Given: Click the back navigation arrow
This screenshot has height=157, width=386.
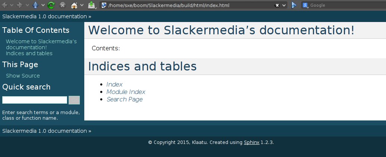Looking at the screenshot, I should point(5,5).
